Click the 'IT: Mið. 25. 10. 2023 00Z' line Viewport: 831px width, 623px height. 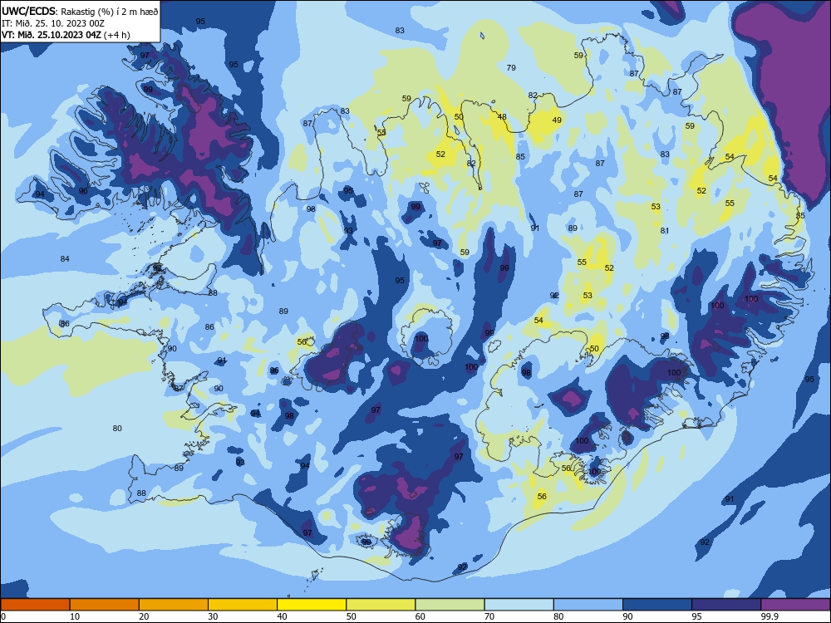(x=52, y=23)
